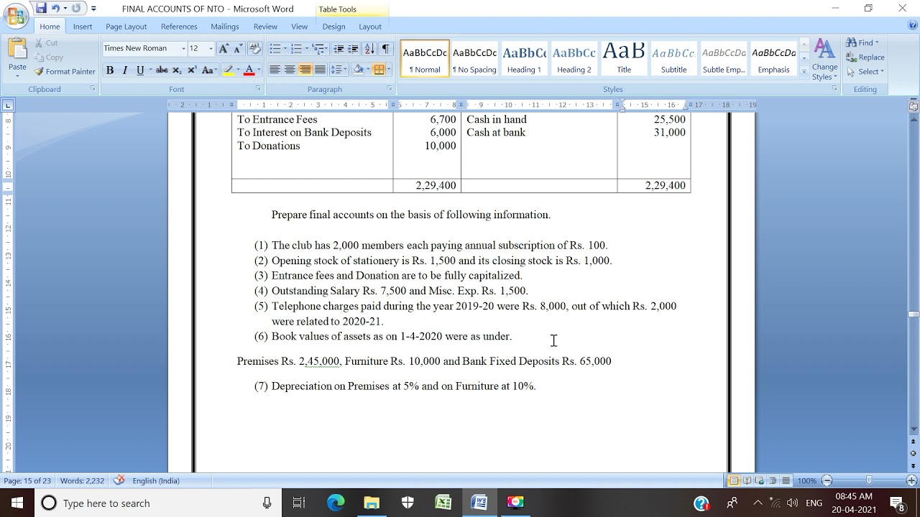
Task: Increase paragraph indent
Action: (x=353, y=48)
